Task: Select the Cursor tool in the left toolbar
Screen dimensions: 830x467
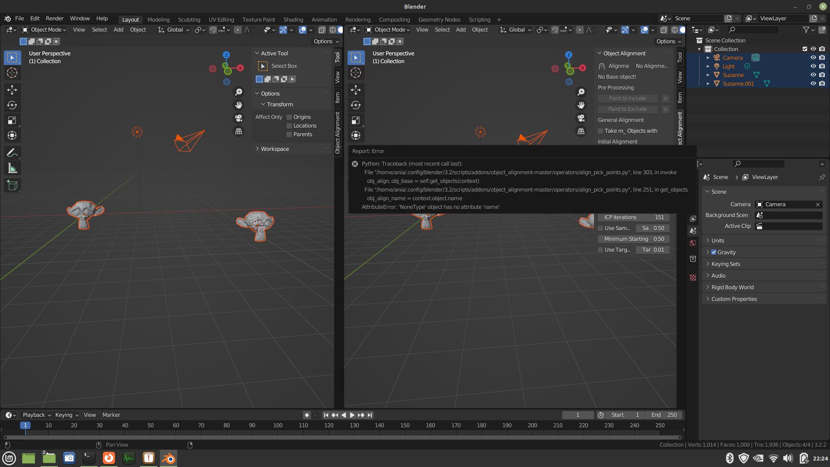Action: coord(12,73)
